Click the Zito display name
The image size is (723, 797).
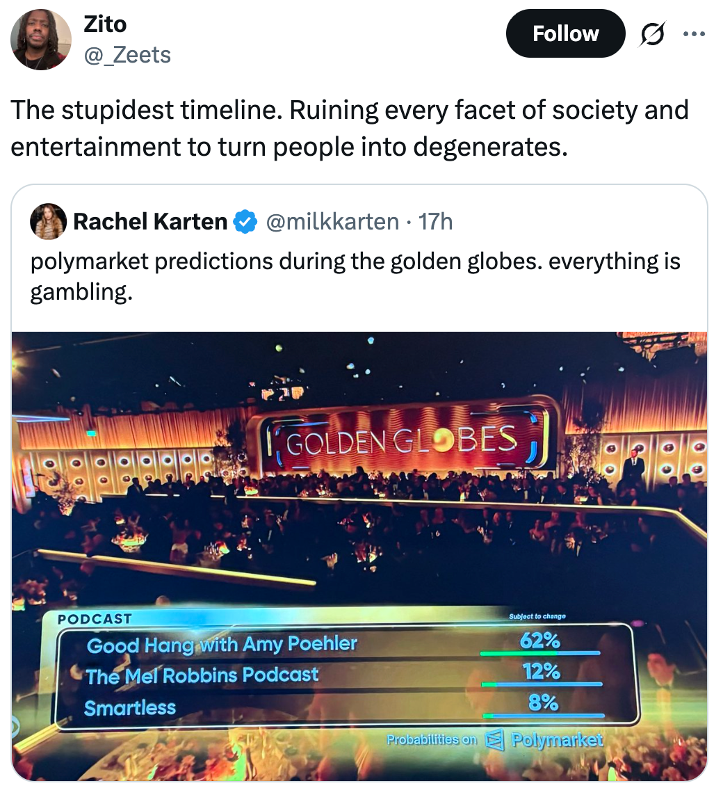pos(105,24)
